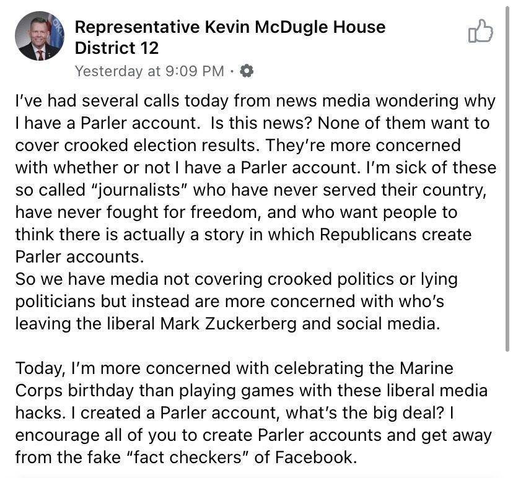This screenshot has width=513, height=478.
Task: Click the phrase 'what's the big deal?'
Action: pyautogui.click(x=365, y=413)
